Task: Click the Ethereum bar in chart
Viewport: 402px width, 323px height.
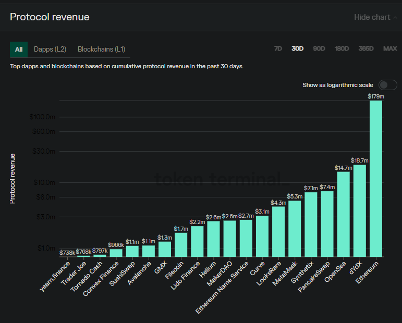Action: (x=376, y=179)
